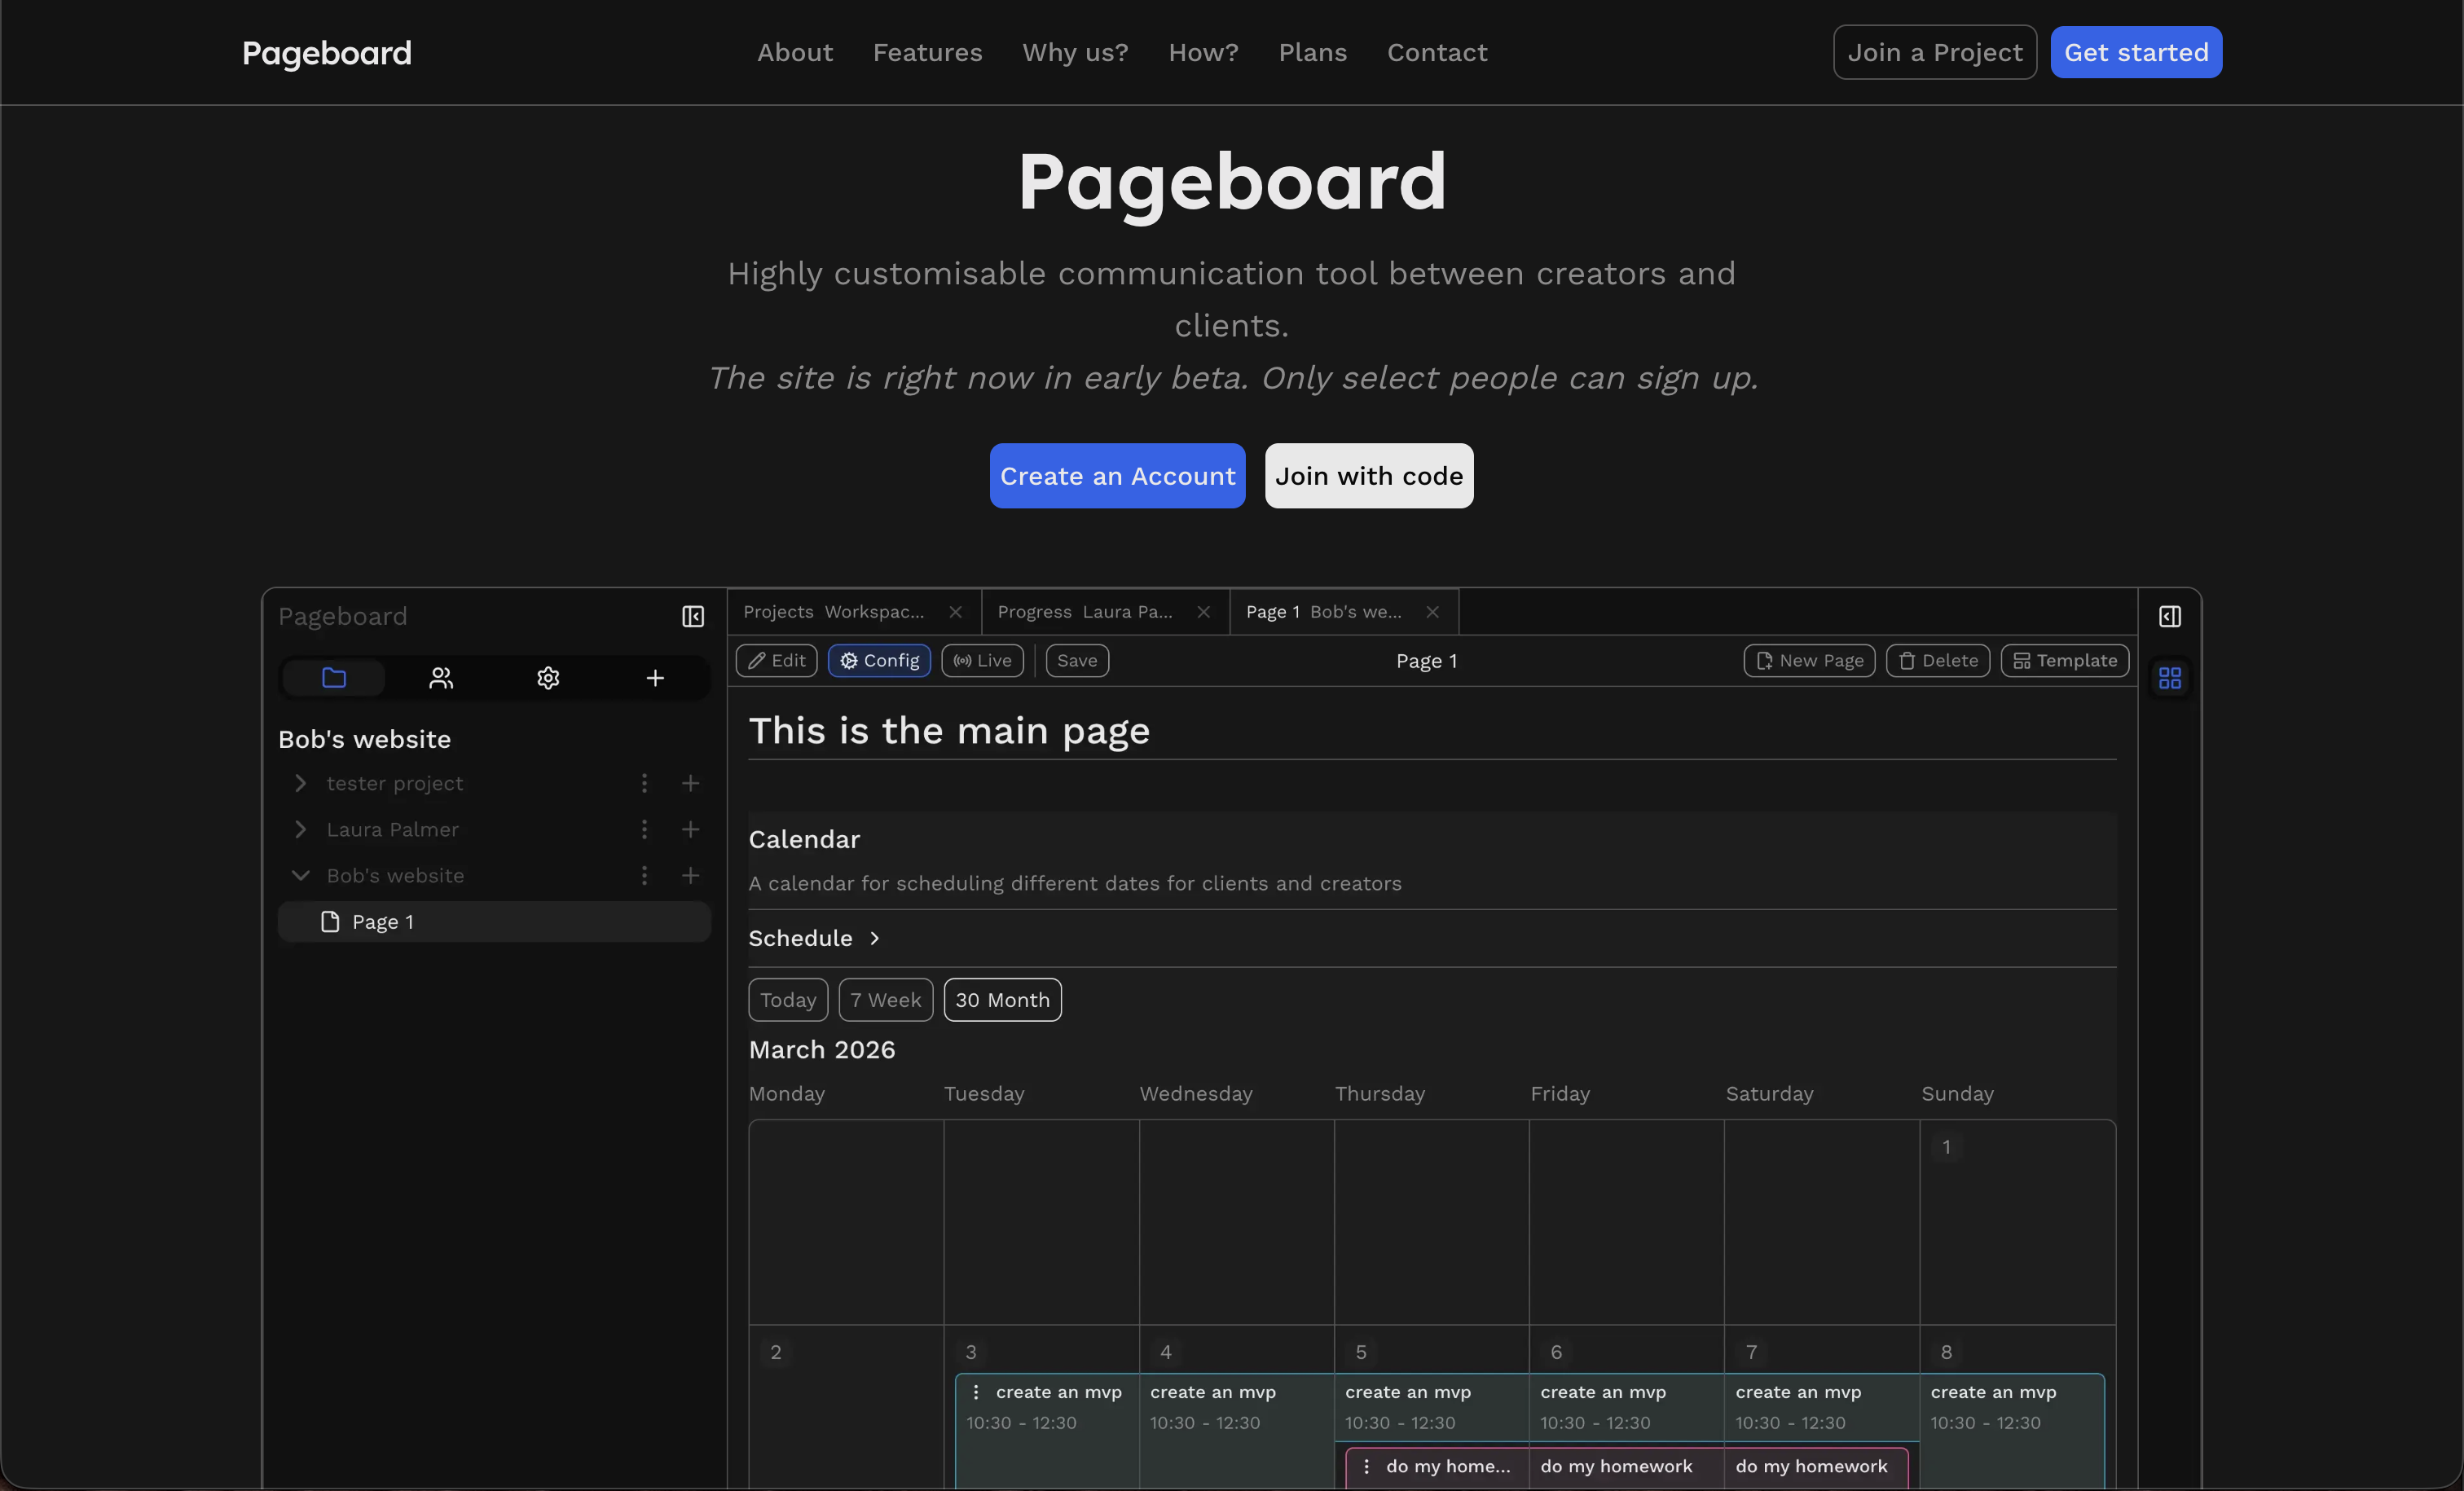Open the members (people) sidebar icon
Viewport: 2464px width, 1491px height.
coord(441,678)
